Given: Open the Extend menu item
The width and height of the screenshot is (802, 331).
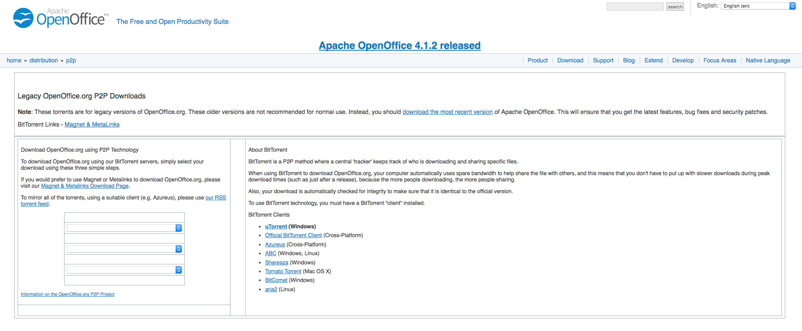Looking at the screenshot, I should [x=654, y=60].
